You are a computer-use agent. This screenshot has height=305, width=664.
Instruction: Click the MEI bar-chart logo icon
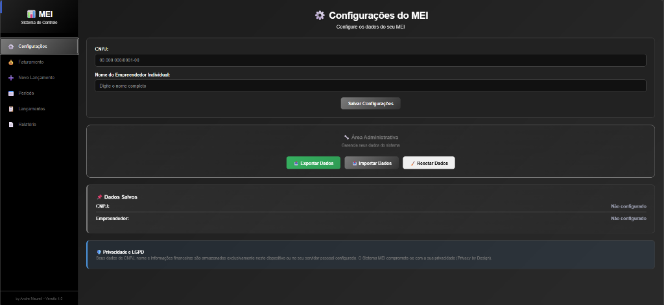(x=31, y=14)
